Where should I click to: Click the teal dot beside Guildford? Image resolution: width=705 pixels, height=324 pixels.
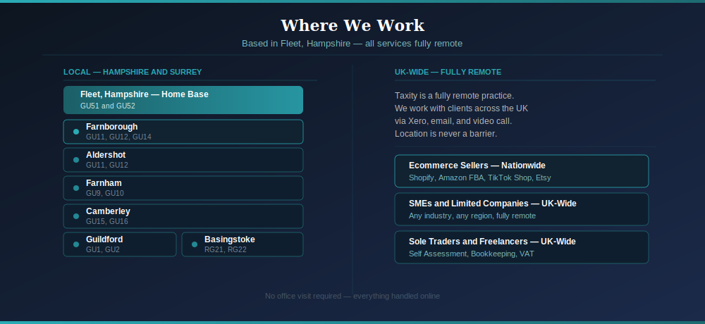(x=76, y=244)
